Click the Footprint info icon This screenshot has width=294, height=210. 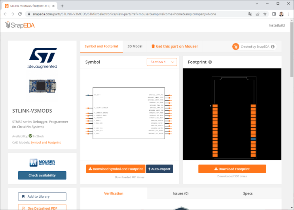point(210,62)
